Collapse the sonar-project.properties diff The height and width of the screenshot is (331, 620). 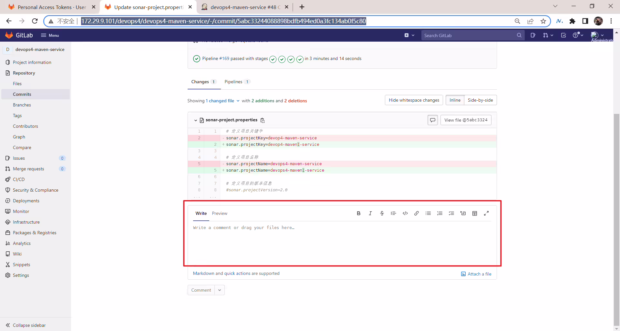[195, 120]
